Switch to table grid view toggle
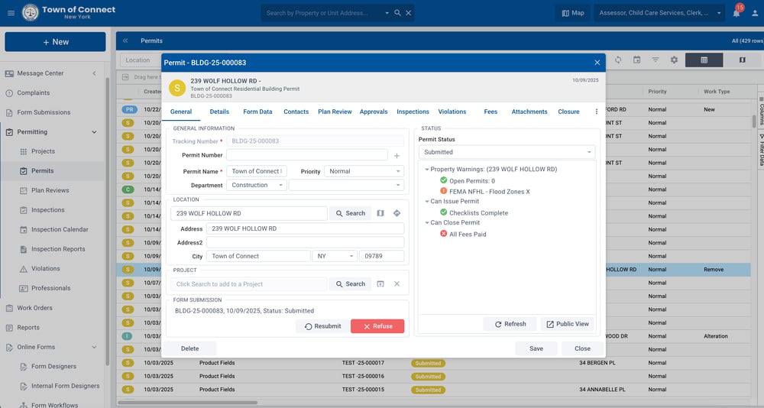The image size is (764, 408). (x=704, y=60)
